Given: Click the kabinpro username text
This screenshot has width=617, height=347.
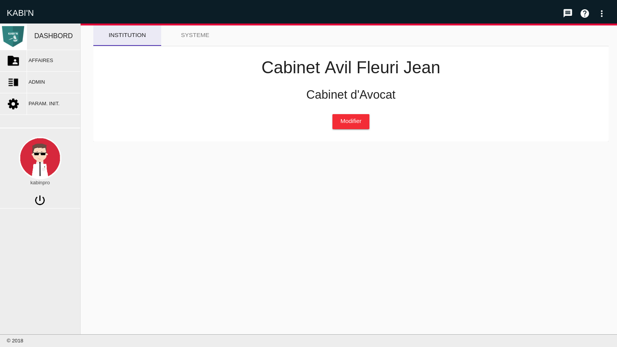Looking at the screenshot, I should [40, 183].
